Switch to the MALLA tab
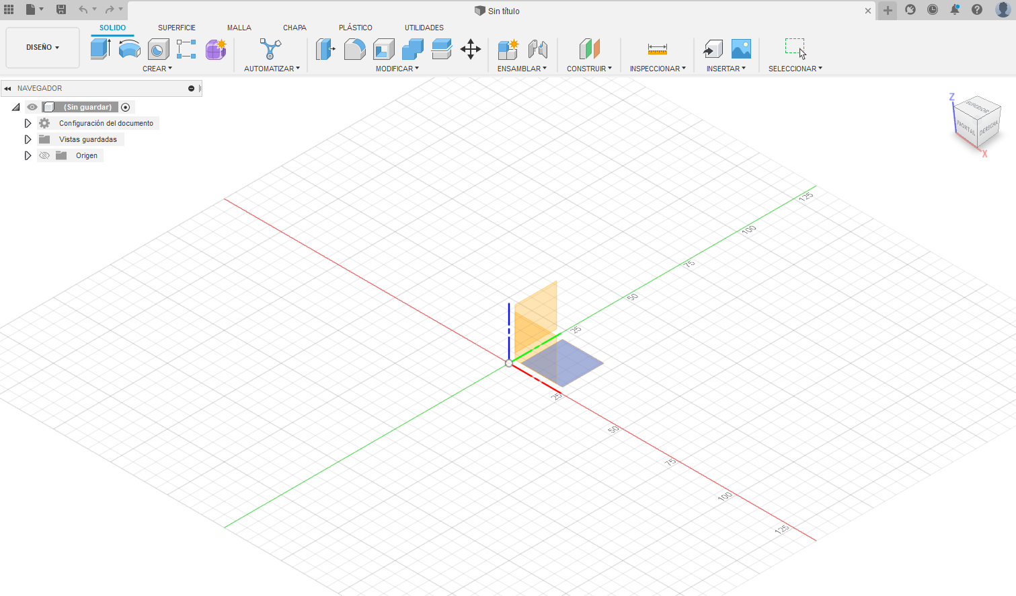Image resolution: width=1016 pixels, height=596 pixels. click(x=239, y=28)
